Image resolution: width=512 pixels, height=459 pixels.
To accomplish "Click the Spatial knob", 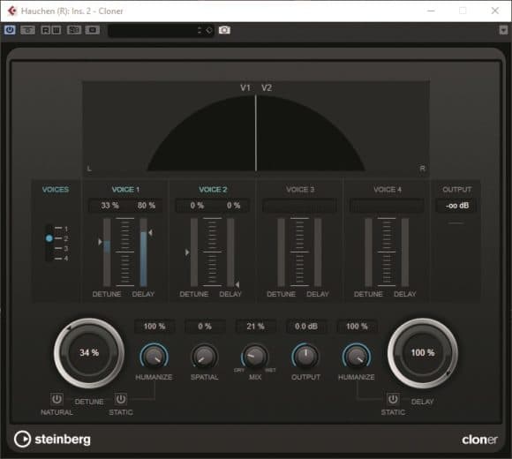I will click(x=205, y=356).
